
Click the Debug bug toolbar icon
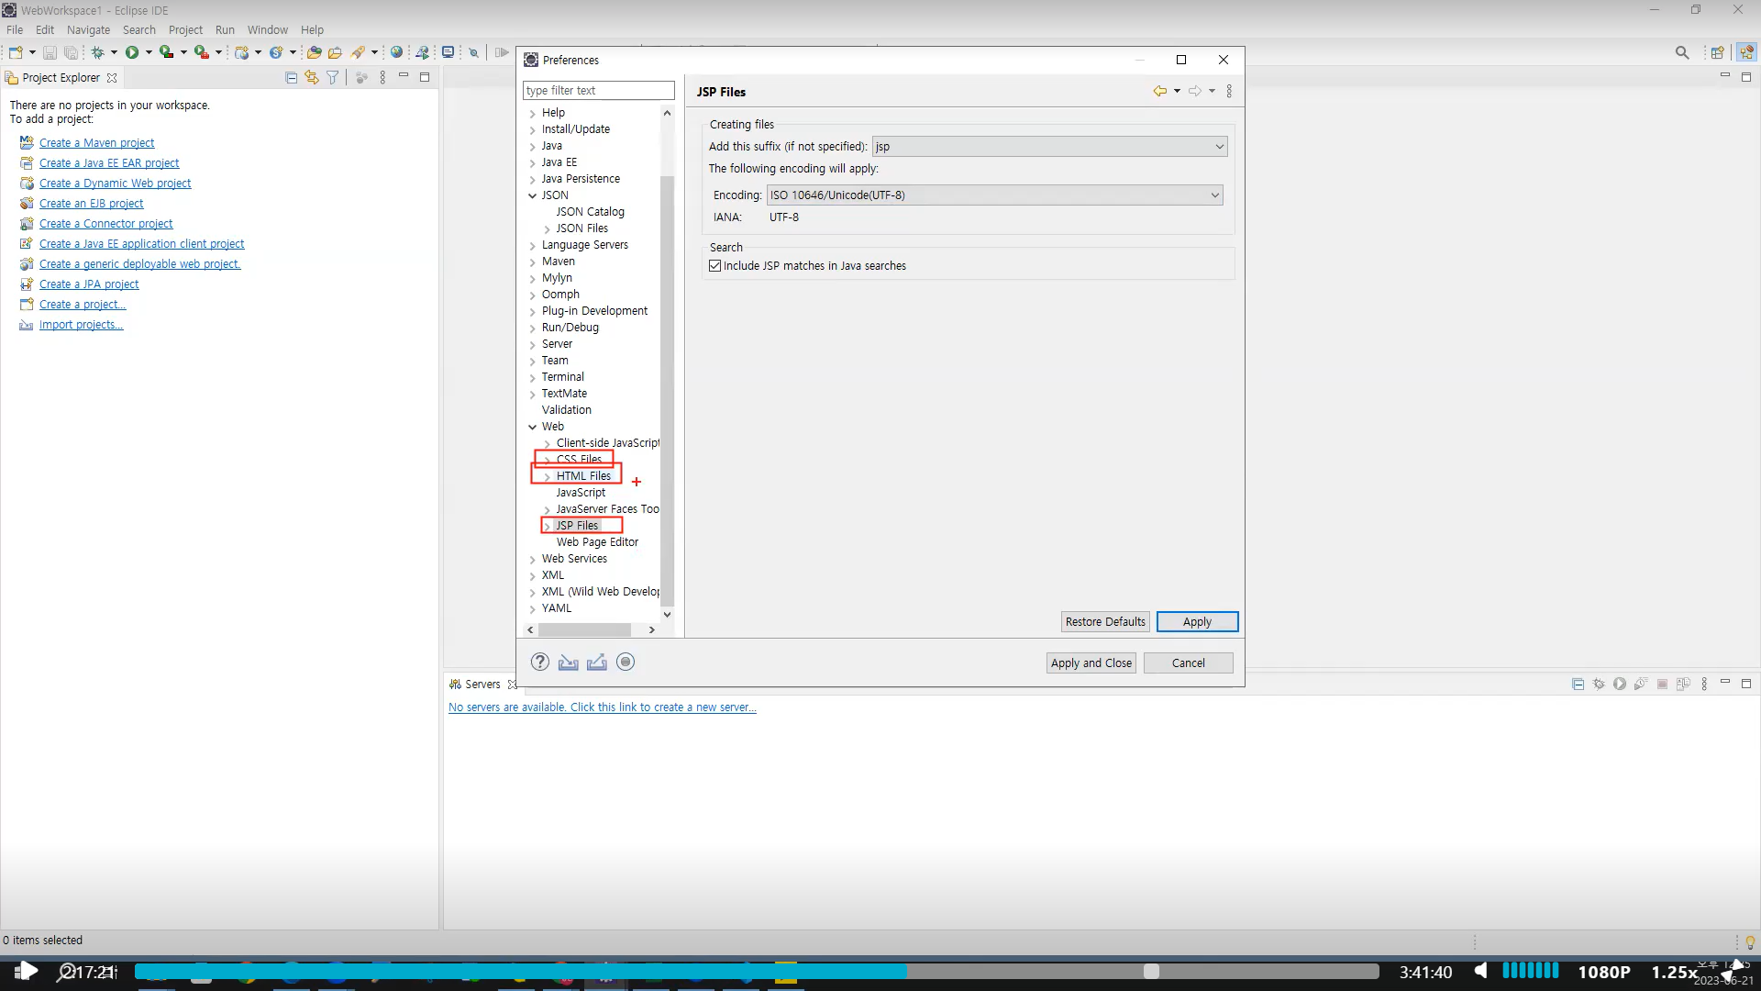tap(97, 52)
